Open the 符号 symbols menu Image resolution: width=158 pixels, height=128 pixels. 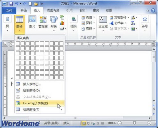145,23
